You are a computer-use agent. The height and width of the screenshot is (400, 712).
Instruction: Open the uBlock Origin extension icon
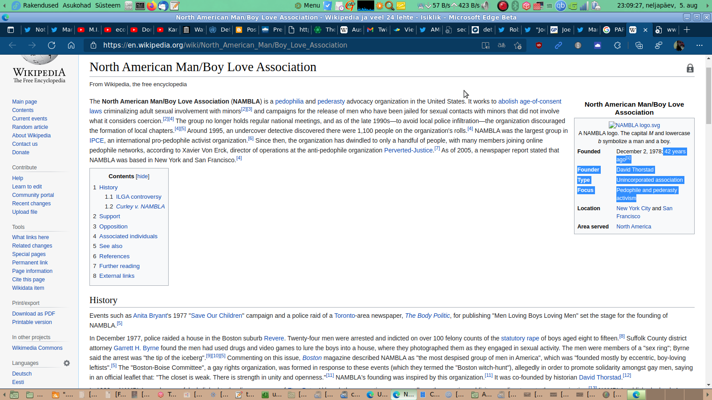coord(539,45)
